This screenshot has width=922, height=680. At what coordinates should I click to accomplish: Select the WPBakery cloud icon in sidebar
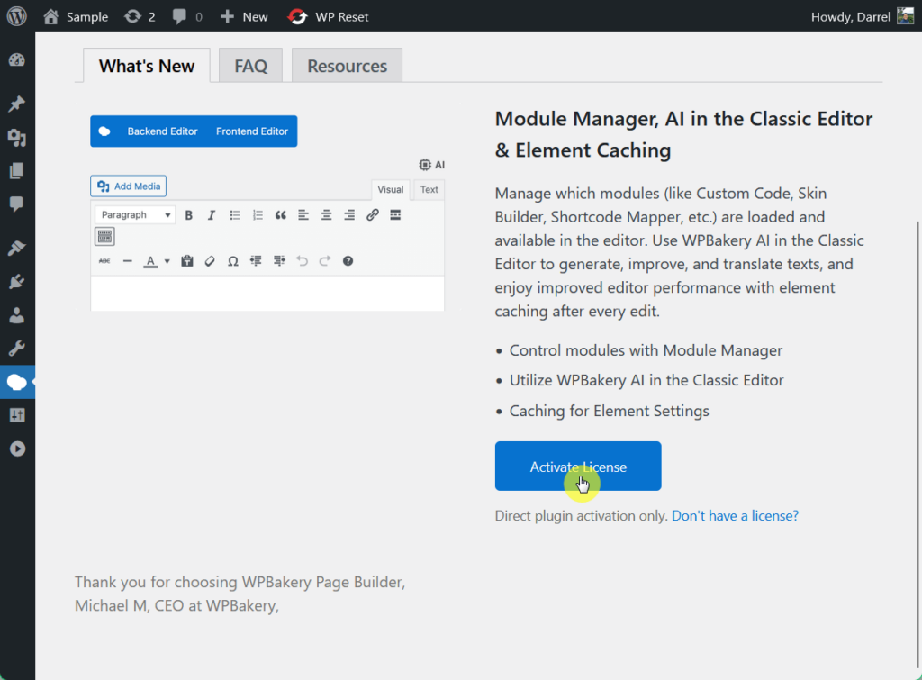[16, 383]
